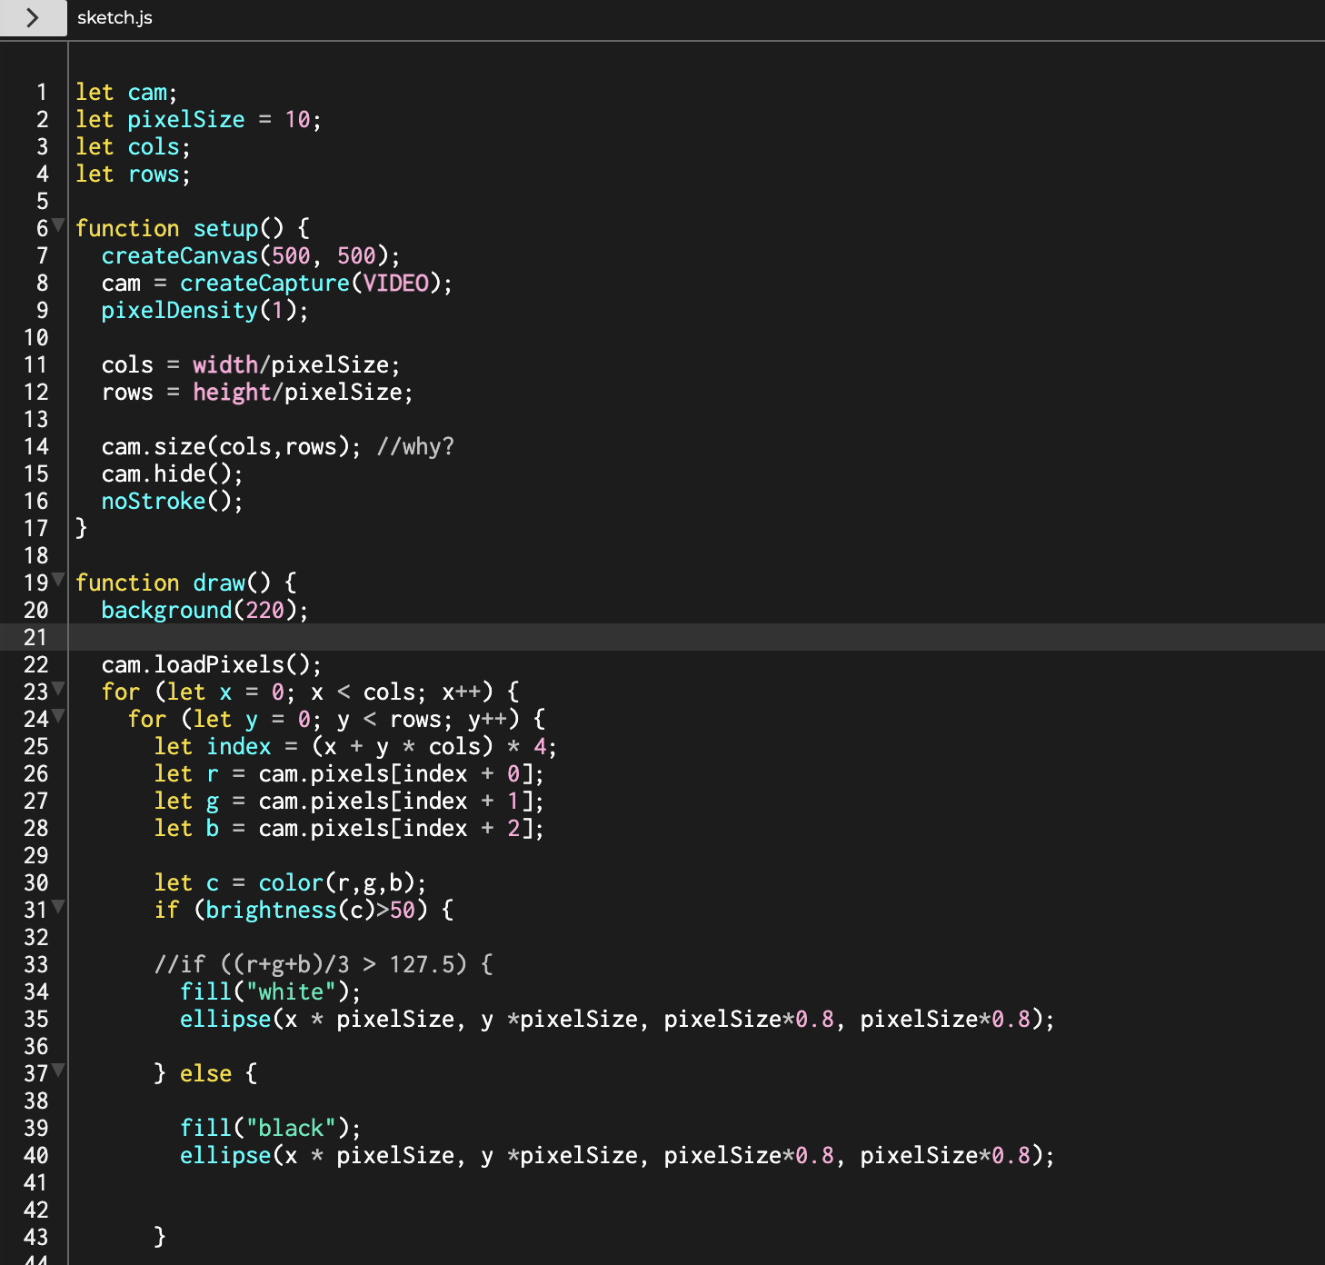Image resolution: width=1325 pixels, height=1265 pixels.
Task: Fold the outer for loop at line 23
Action: coord(59,688)
